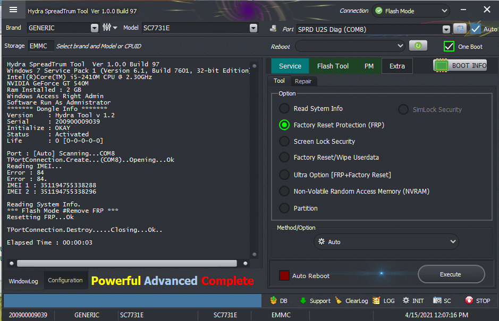Screen dimensions: 499x321
Task: Expand the Model SC7731E dropdown arrow
Action: (253, 28)
